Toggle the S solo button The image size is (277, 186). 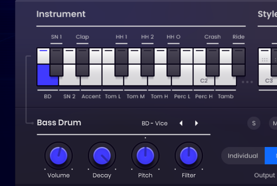[254, 123]
